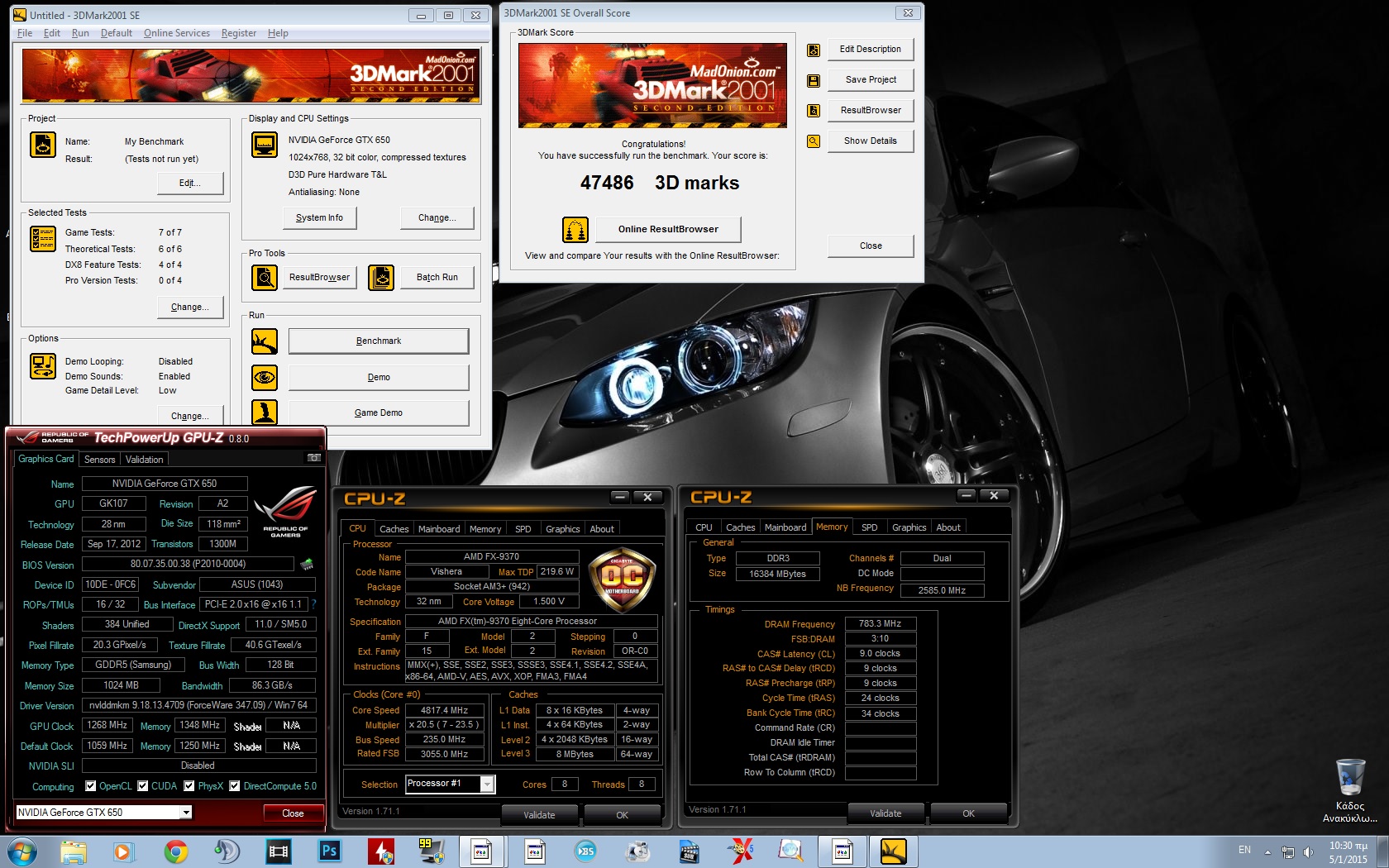This screenshot has height=868, width=1389.
Task: Toggle the PhysX checkbox in GPU-Z
Action: tap(189, 786)
